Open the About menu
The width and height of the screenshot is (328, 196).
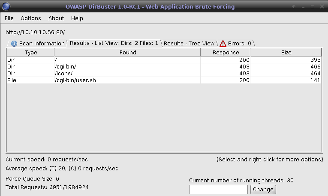pyautogui.click(x=56, y=18)
